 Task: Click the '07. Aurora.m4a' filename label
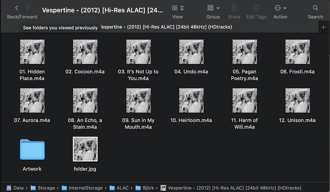coord(32,120)
